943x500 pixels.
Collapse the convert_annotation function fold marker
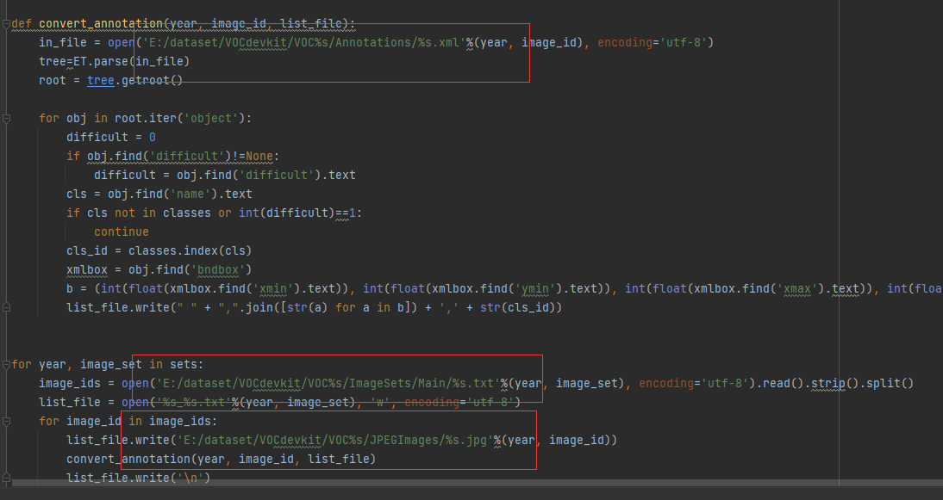click(6, 24)
